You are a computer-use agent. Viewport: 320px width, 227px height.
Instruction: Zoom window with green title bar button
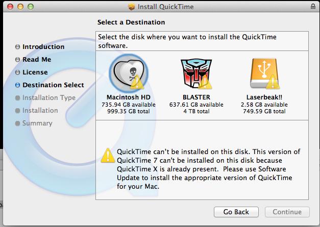[31, 7]
